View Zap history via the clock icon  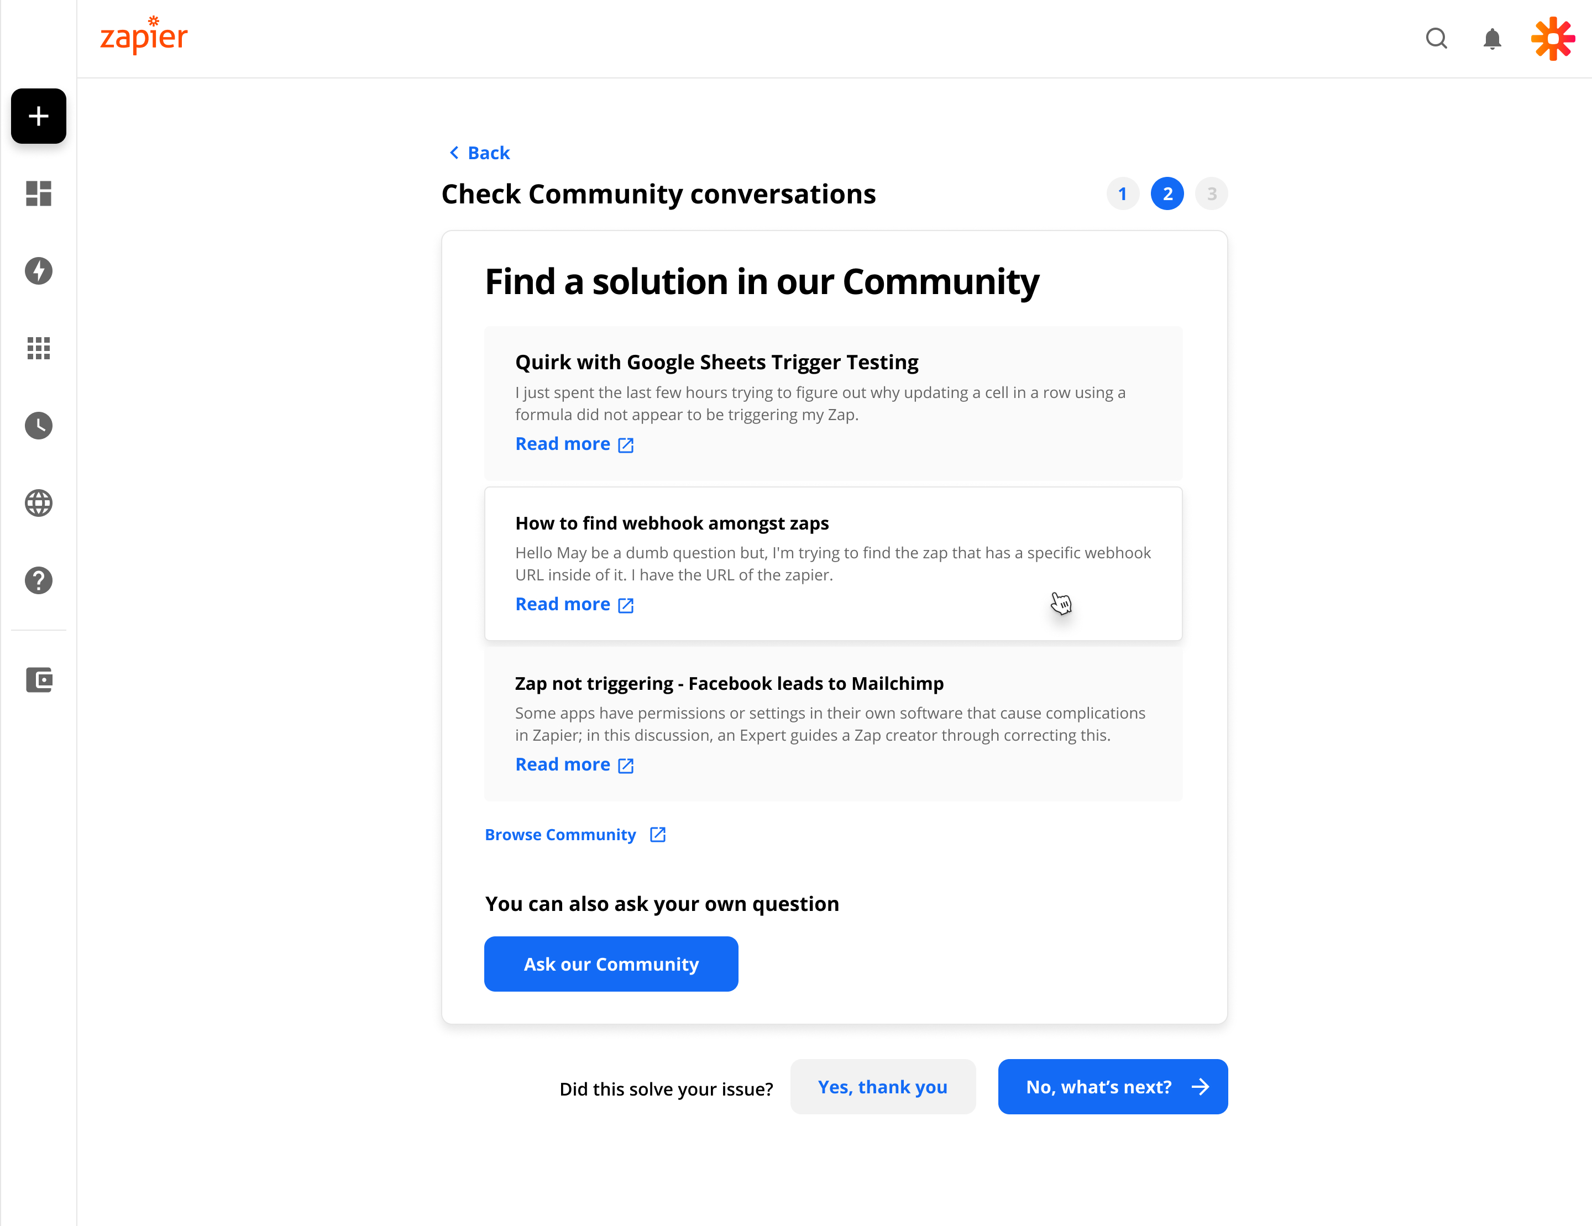click(38, 426)
